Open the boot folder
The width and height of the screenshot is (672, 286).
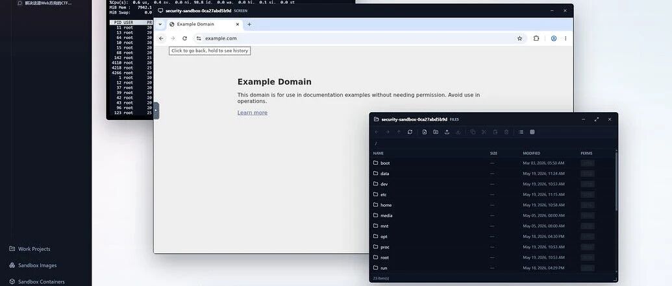pyautogui.click(x=493, y=163)
